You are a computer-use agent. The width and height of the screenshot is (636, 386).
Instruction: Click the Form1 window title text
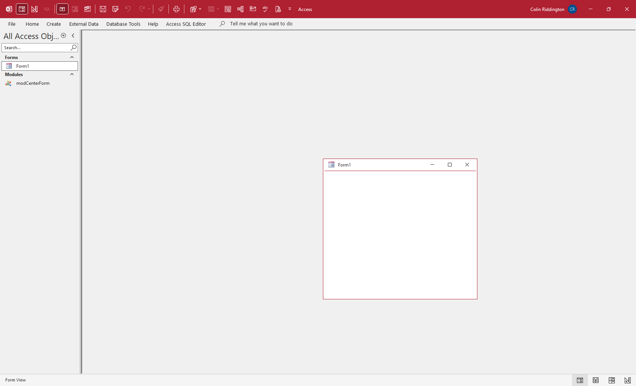(x=344, y=165)
